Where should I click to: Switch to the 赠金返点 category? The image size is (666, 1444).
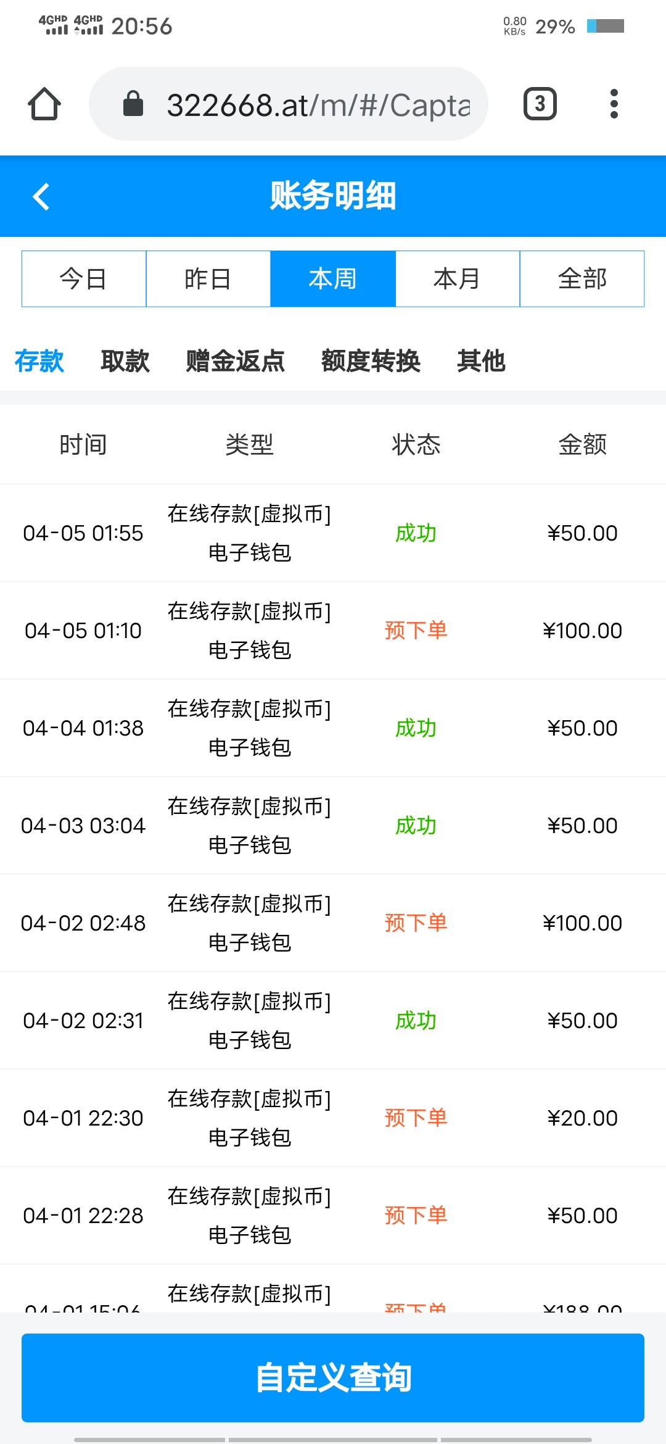(236, 361)
